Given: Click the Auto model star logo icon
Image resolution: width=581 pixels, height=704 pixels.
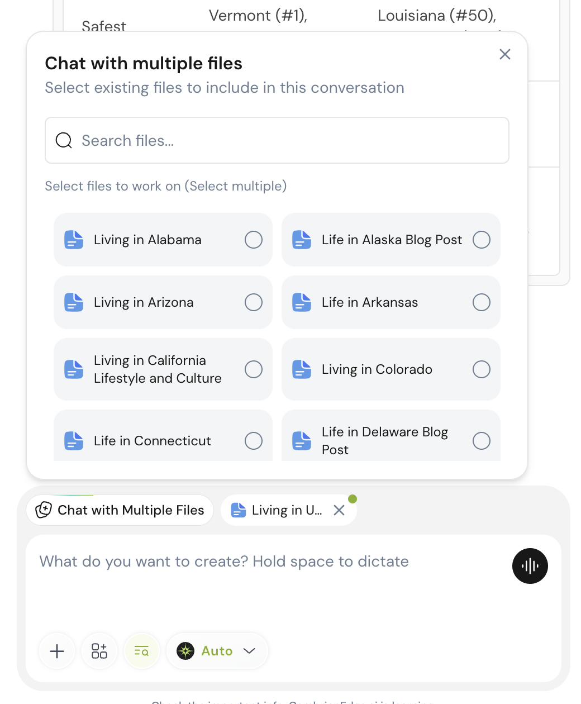Looking at the screenshot, I should [185, 651].
